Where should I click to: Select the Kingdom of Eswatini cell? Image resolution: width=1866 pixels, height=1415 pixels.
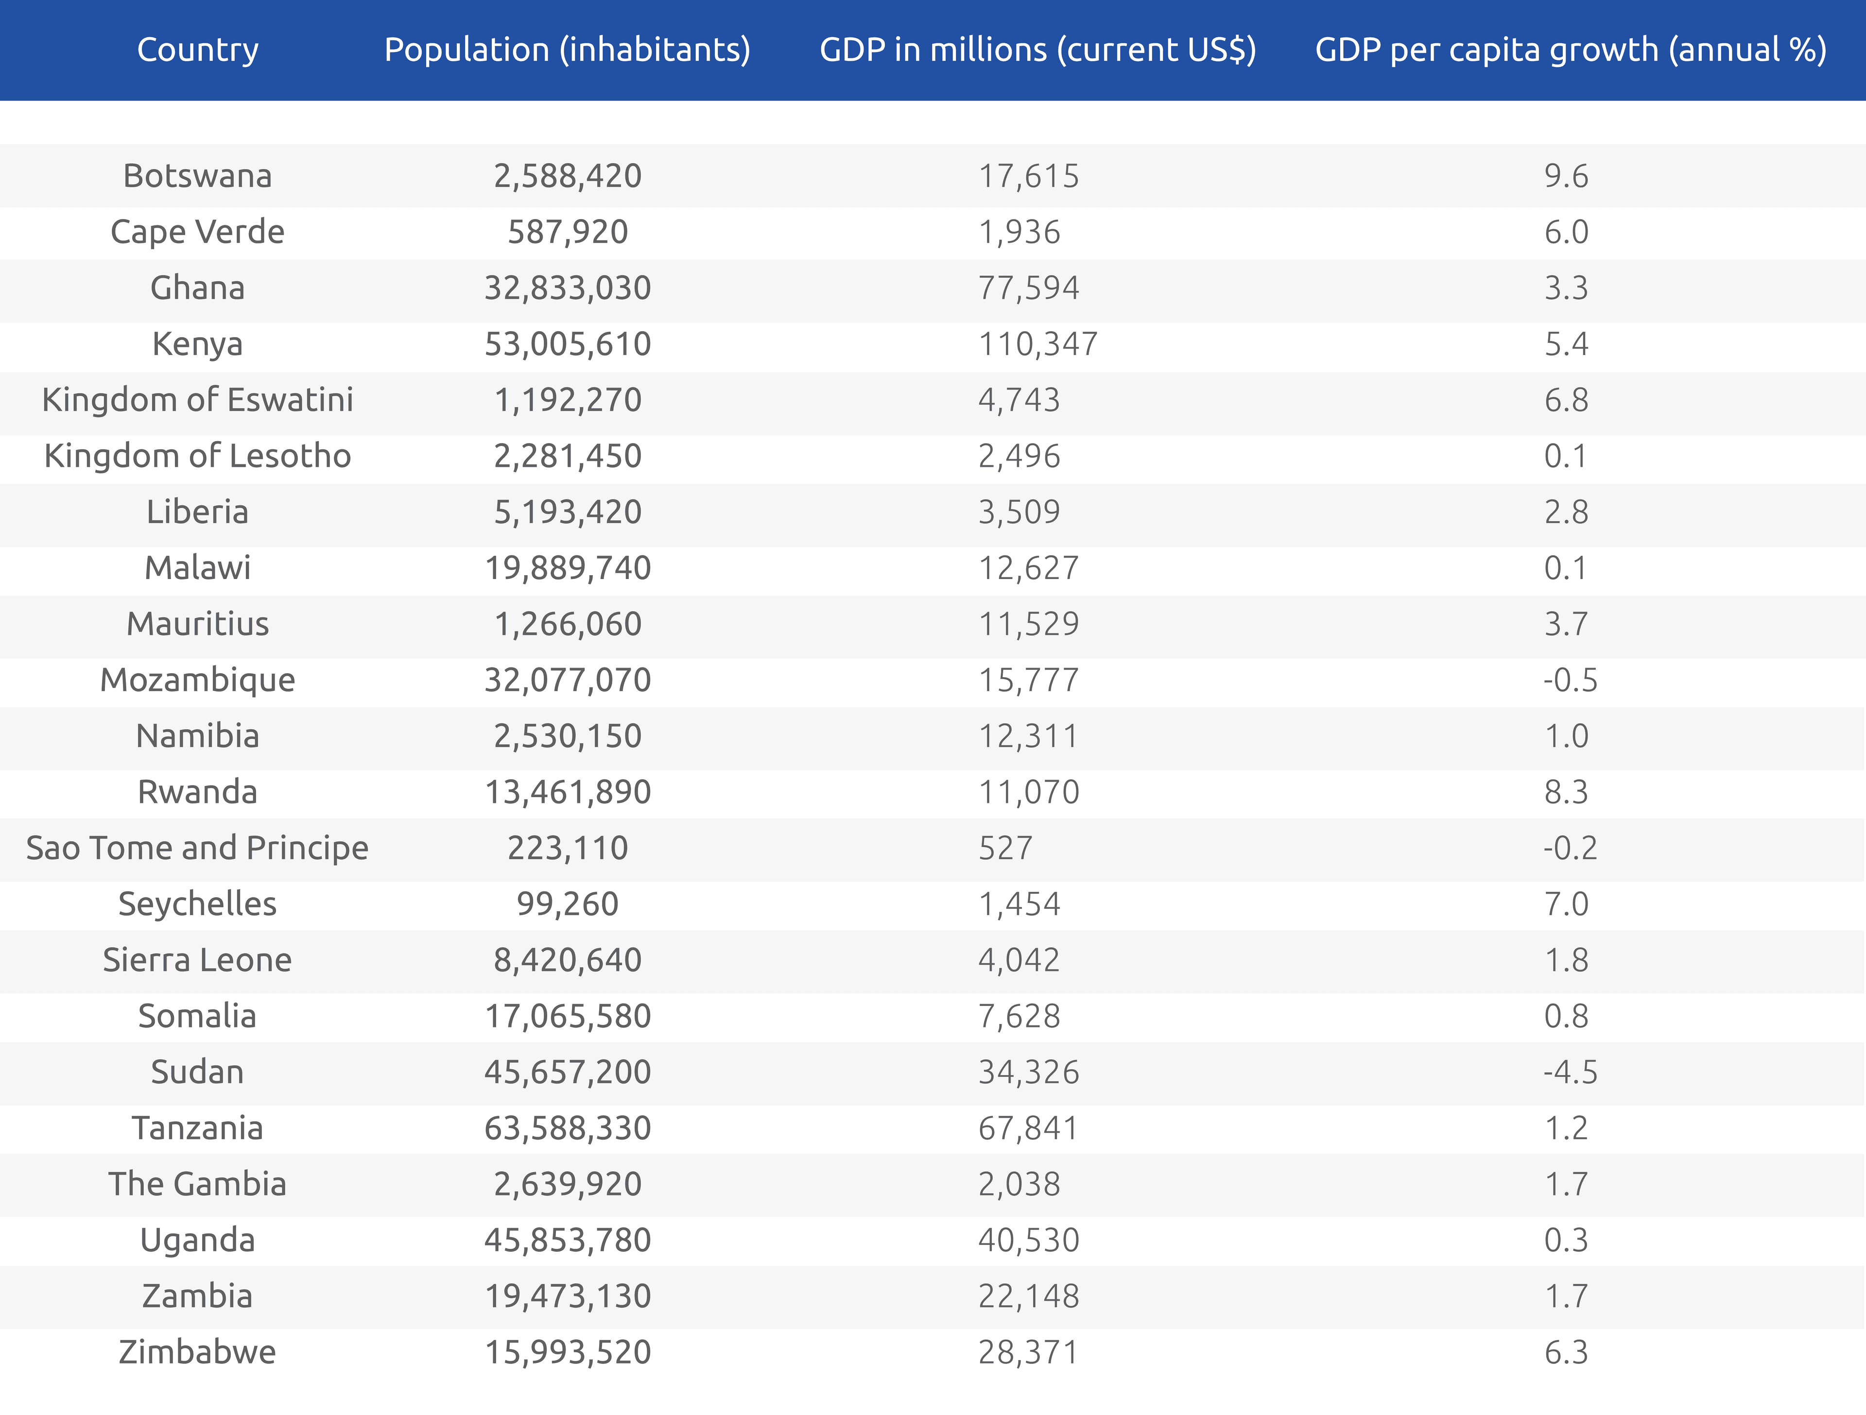tap(197, 400)
